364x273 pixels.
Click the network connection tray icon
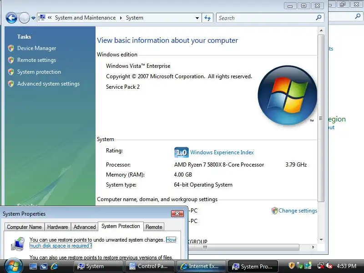click(308, 266)
